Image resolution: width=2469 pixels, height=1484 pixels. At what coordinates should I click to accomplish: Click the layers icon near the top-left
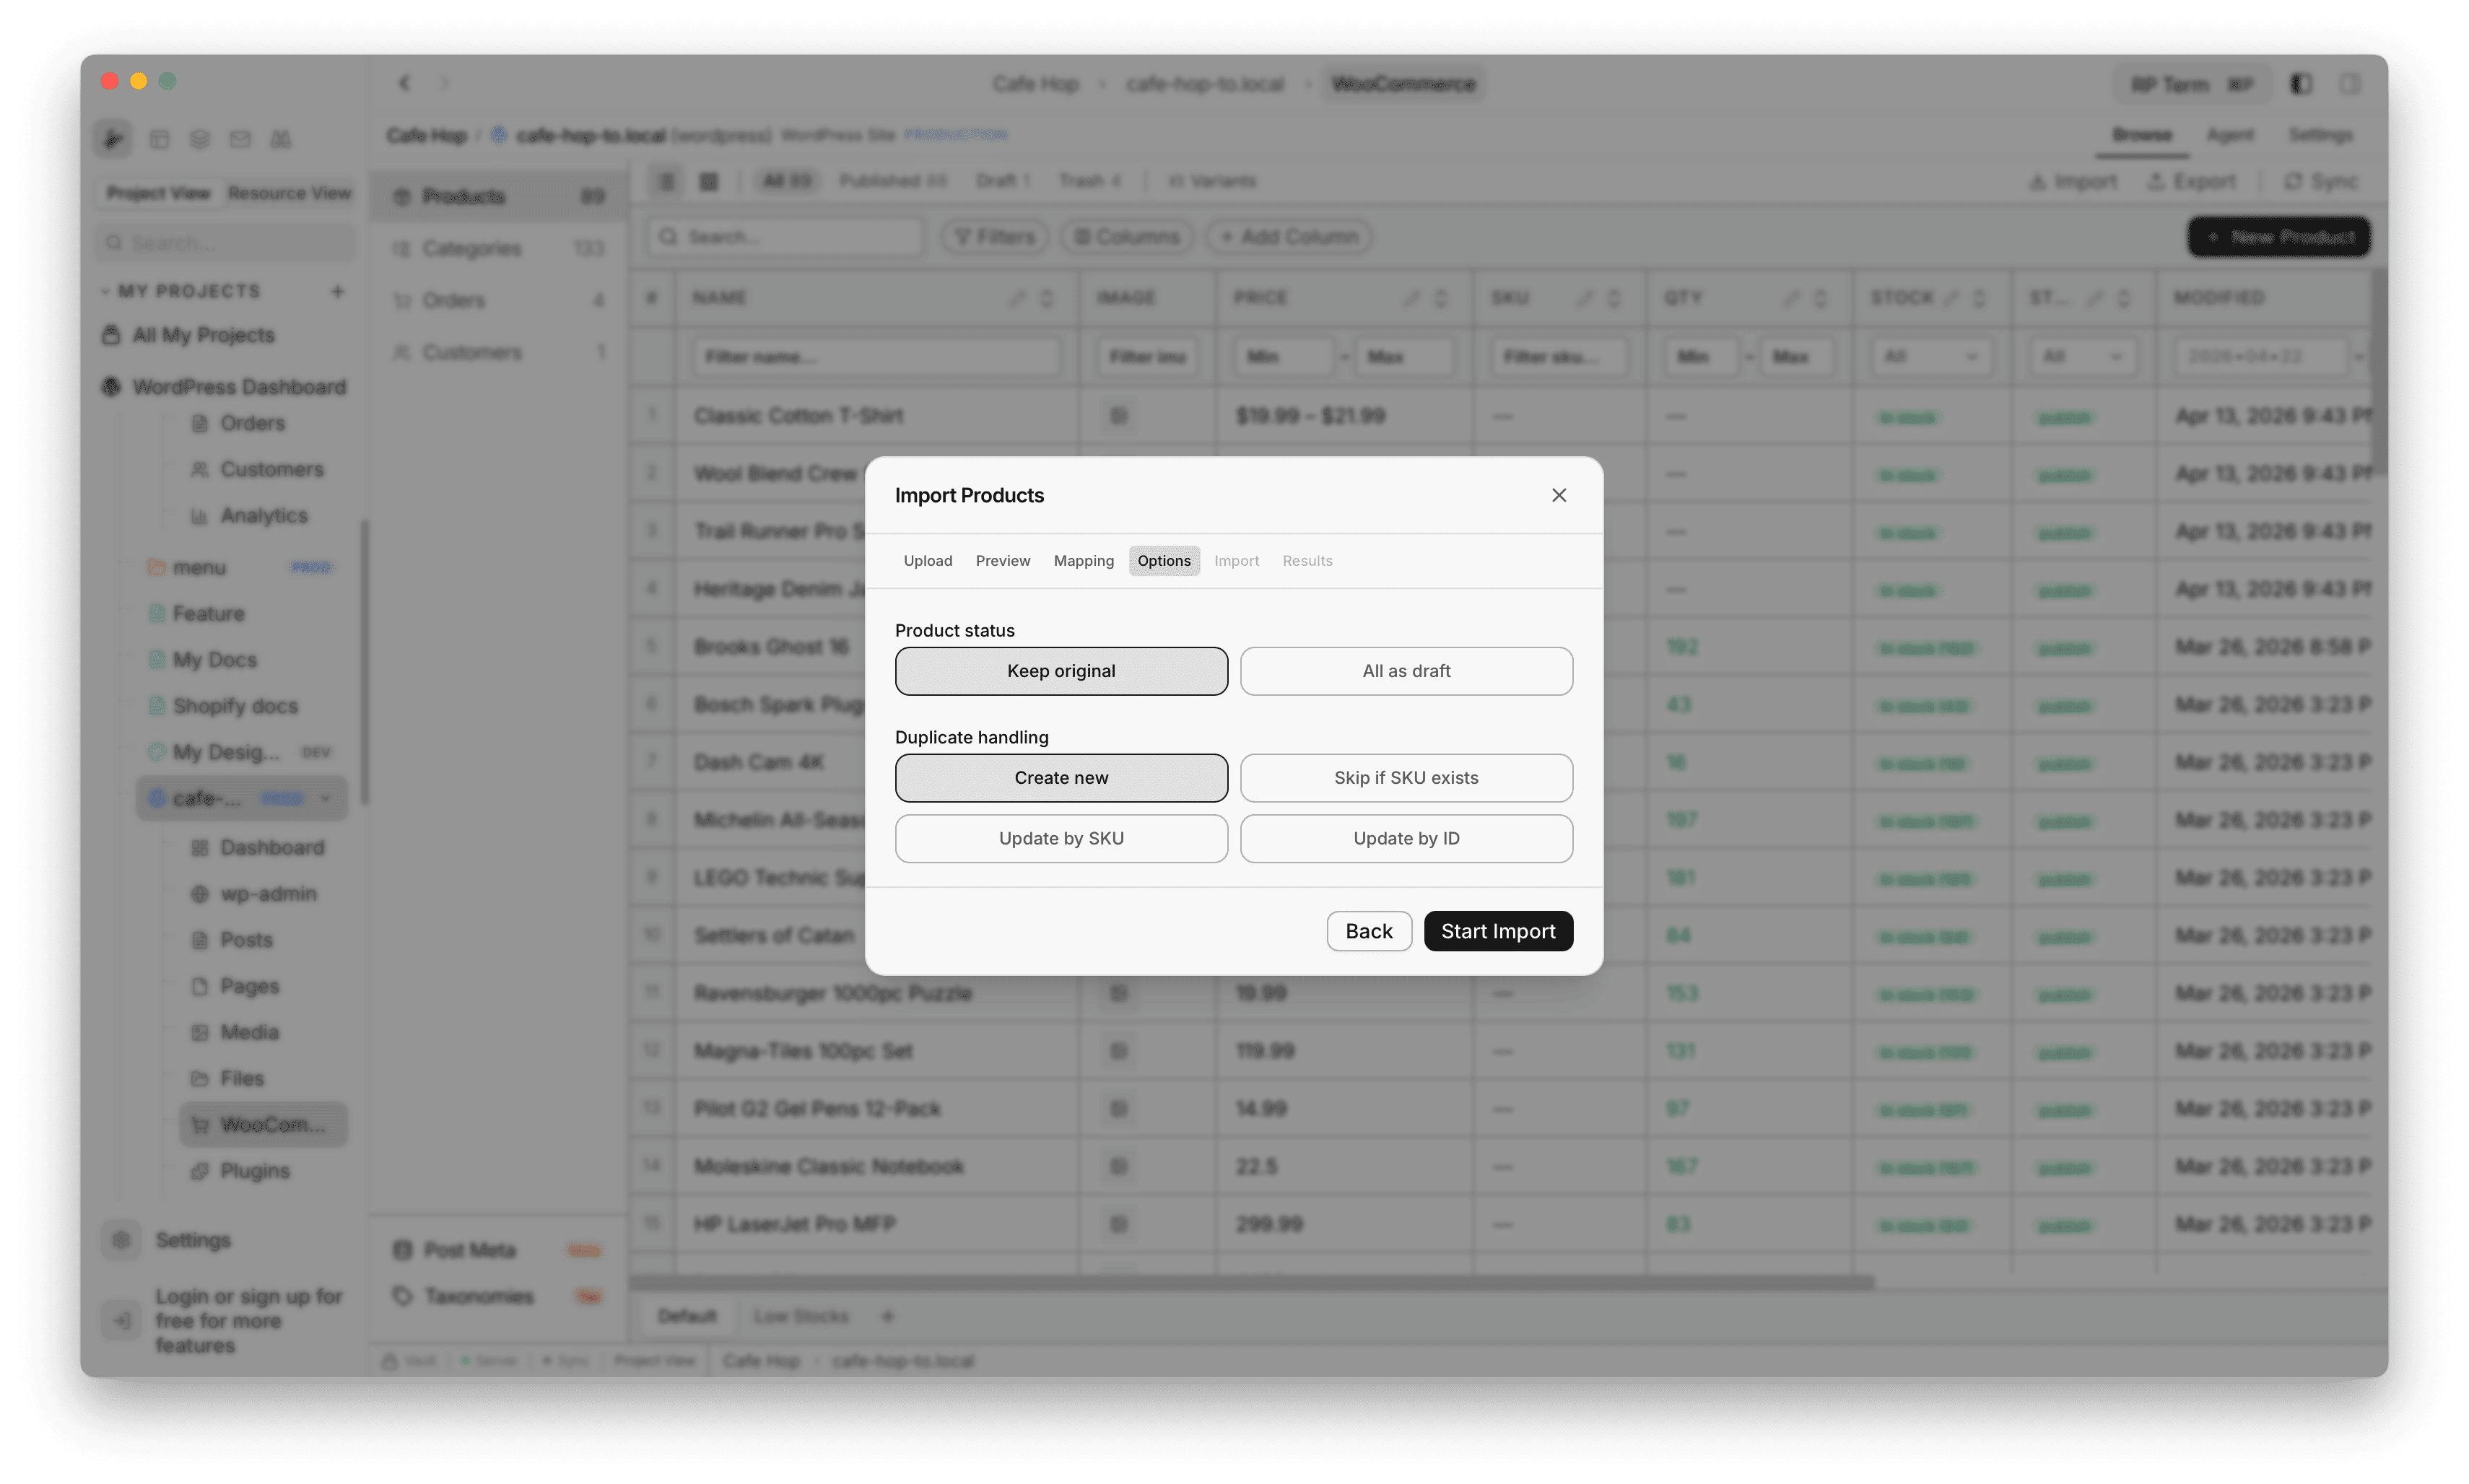[x=200, y=139]
